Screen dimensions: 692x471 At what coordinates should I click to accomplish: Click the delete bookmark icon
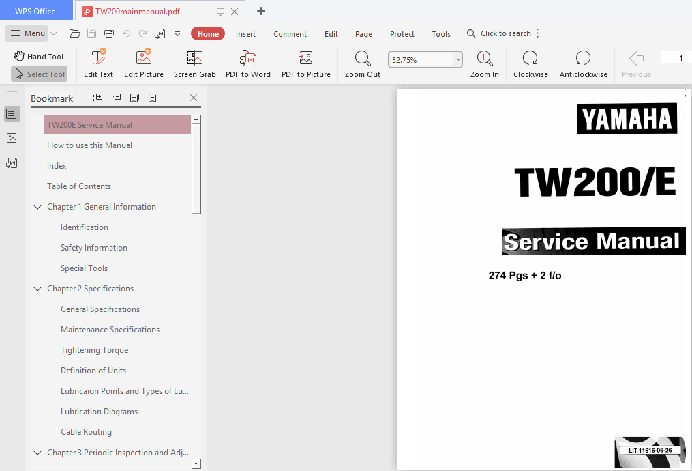(153, 98)
